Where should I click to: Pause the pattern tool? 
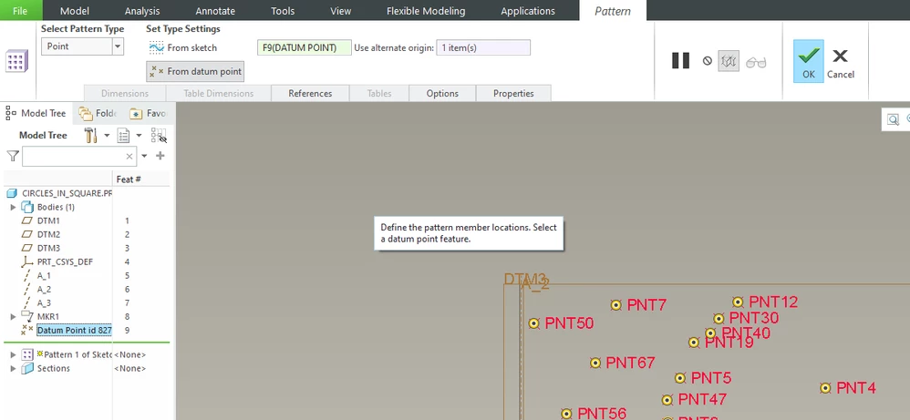680,60
